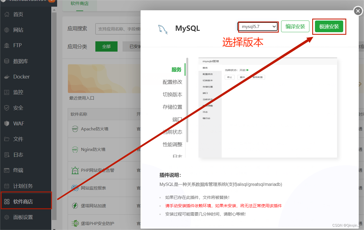The width and height of the screenshot is (364, 230).
Task: Click the MySQL dolphin logo
Action: point(163,29)
